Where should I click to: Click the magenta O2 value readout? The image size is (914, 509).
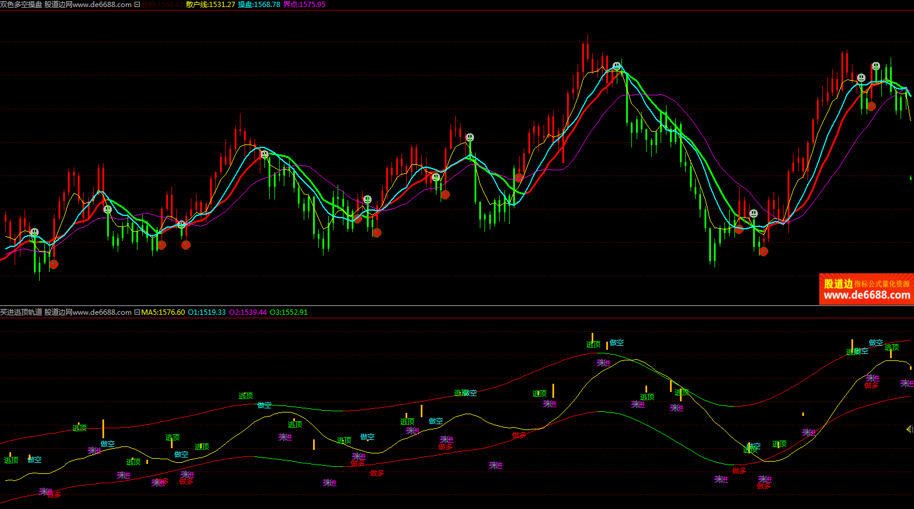tap(248, 312)
